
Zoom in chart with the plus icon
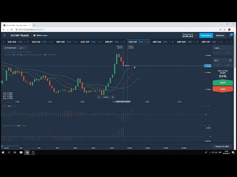[x=113, y=97]
